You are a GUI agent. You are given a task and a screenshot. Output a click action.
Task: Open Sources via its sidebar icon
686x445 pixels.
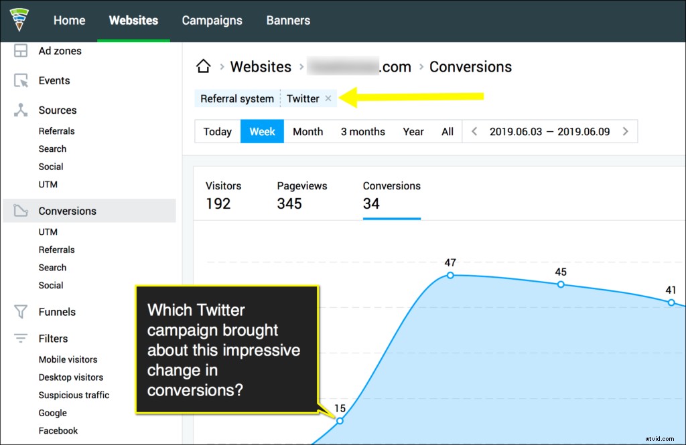click(19, 110)
